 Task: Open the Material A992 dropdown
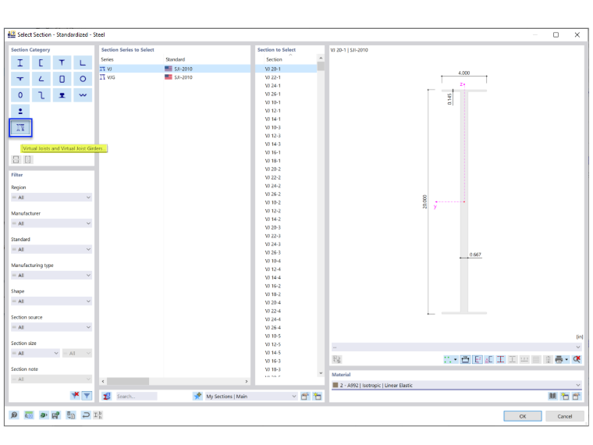click(456, 385)
